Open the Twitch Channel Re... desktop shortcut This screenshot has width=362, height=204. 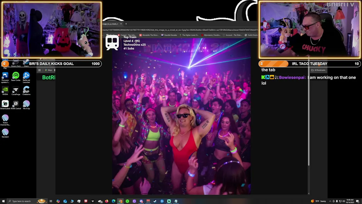(5, 120)
